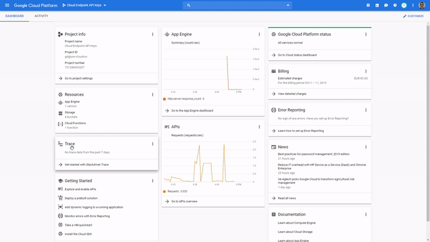This screenshot has width=430, height=242.
Task: Click the API icon beside Explore and enable APIs
Action: (60, 189)
